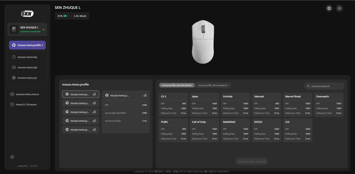Click the 2.4G Mode status label

(x=80, y=16)
